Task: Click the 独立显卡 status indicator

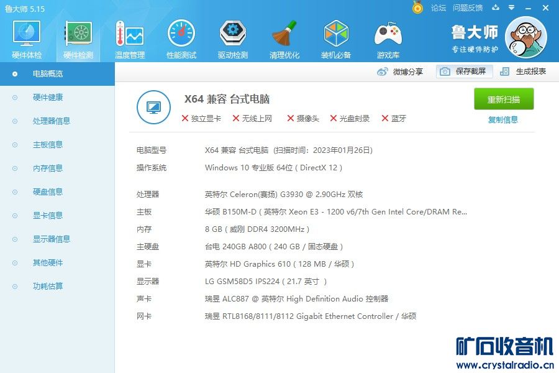Action: pyautogui.click(x=201, y=119)
